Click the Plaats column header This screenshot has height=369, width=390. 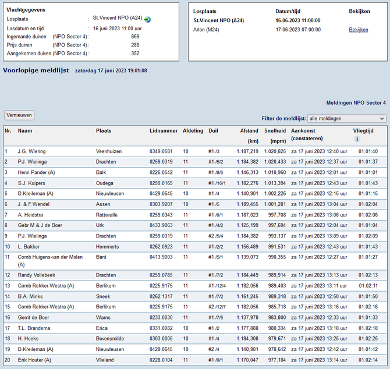coord(104,131)
